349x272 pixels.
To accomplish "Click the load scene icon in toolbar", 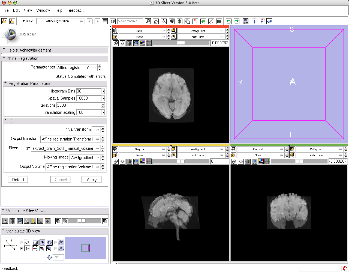I will 4,21.
